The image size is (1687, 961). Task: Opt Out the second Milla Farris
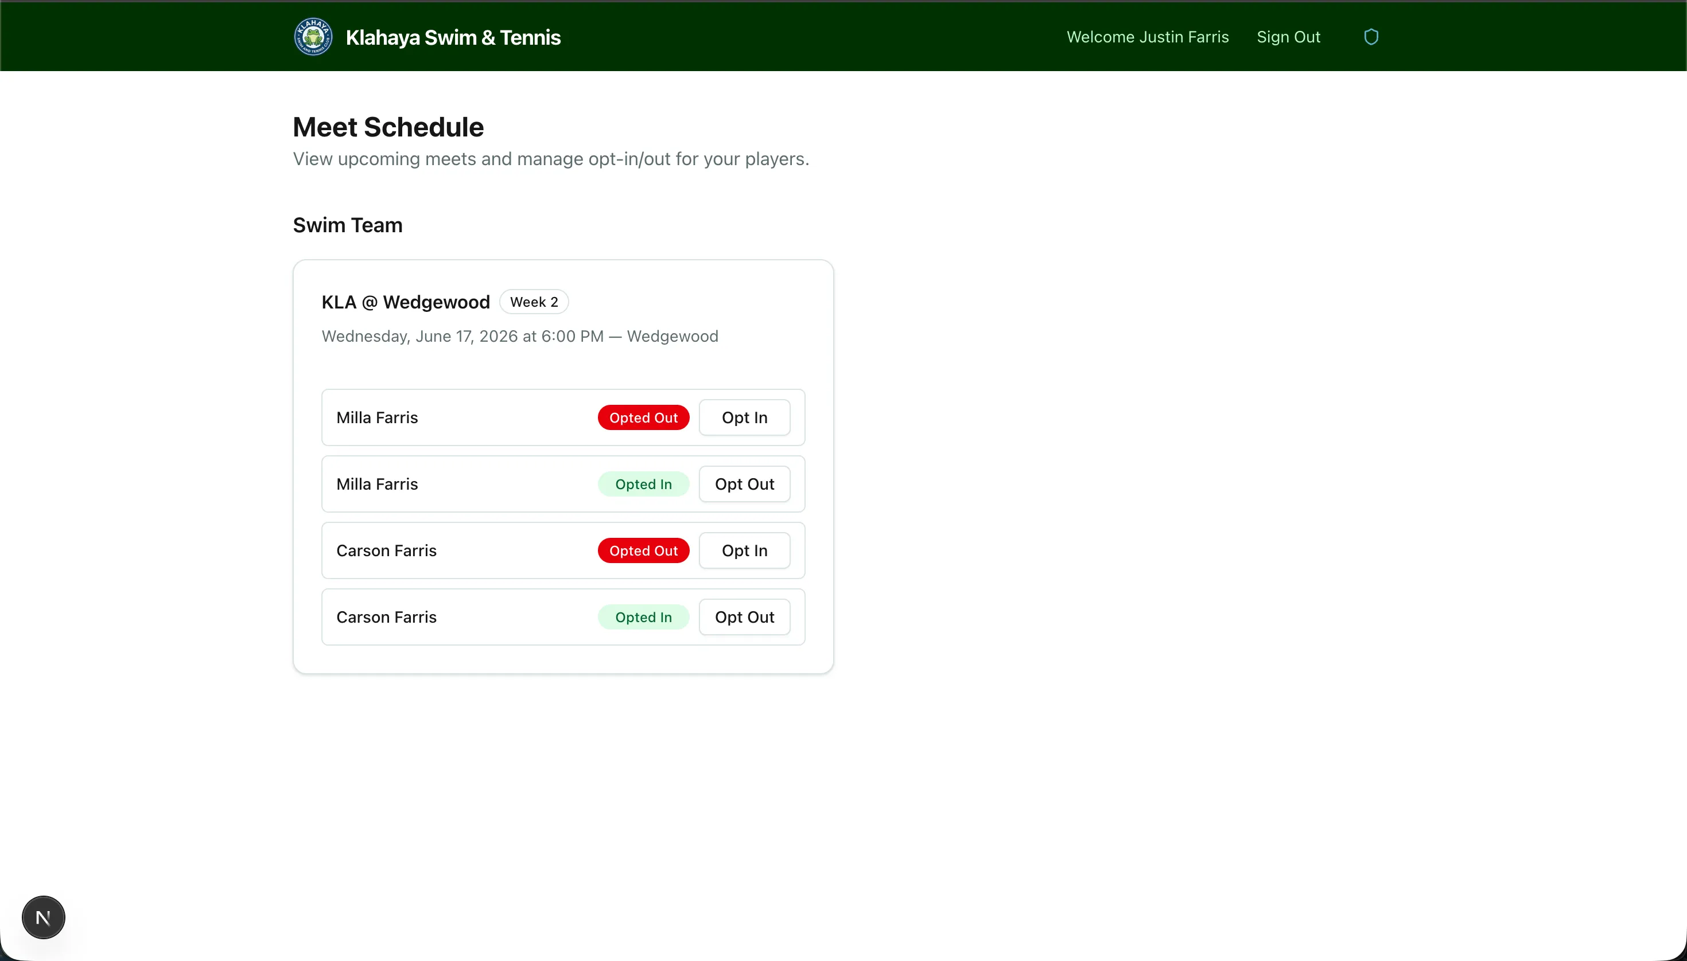click(x=744, y=484)
